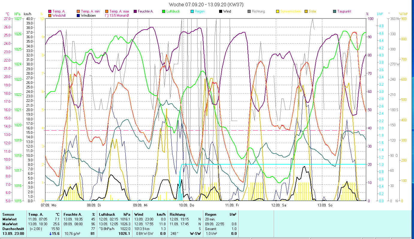Click the black Wind legend swatch
414x239 pixels.
(x=221, y=11)
